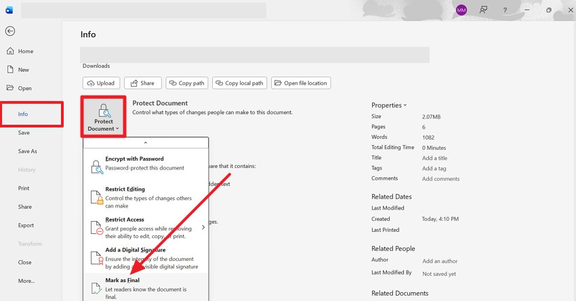Select Save As in the sidebar

[28, 151]
